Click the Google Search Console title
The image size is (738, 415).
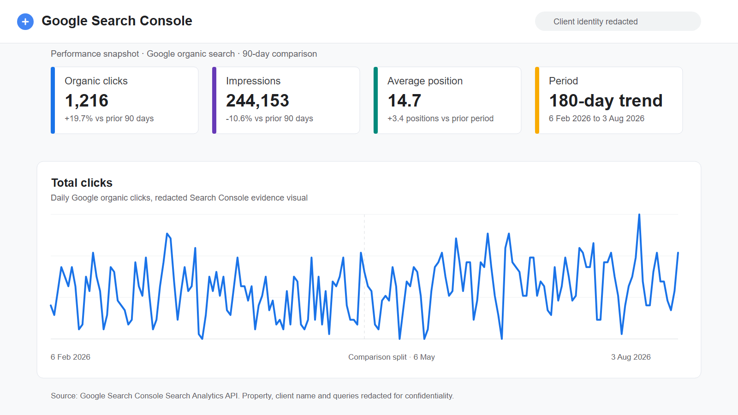coord(117,21)
